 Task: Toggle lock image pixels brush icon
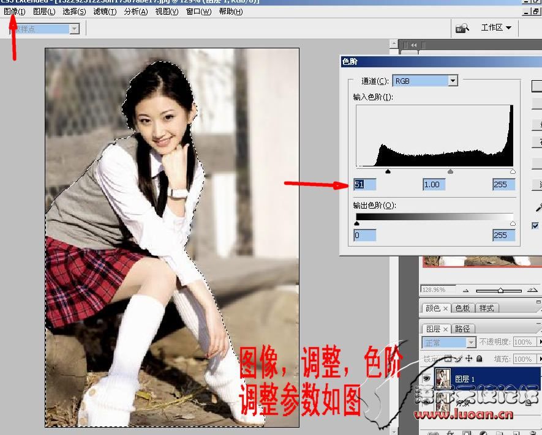(458, 359)
